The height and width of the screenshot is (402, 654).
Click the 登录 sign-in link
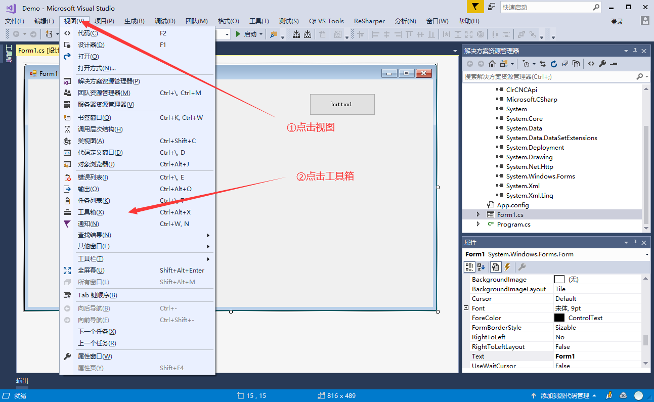click(x=617, y=21)
